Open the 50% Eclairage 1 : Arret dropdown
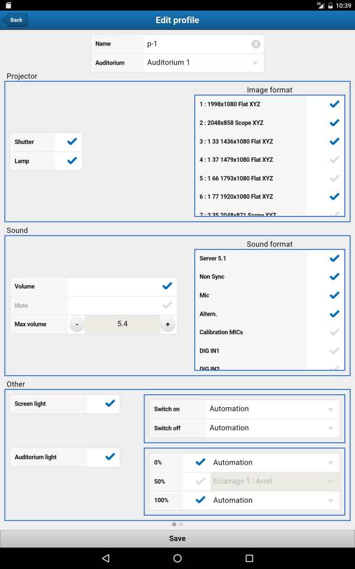 coord(275,481)
